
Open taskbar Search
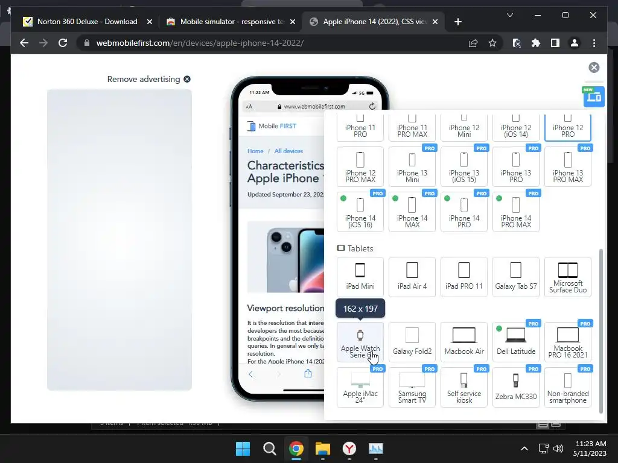[270, 449]
